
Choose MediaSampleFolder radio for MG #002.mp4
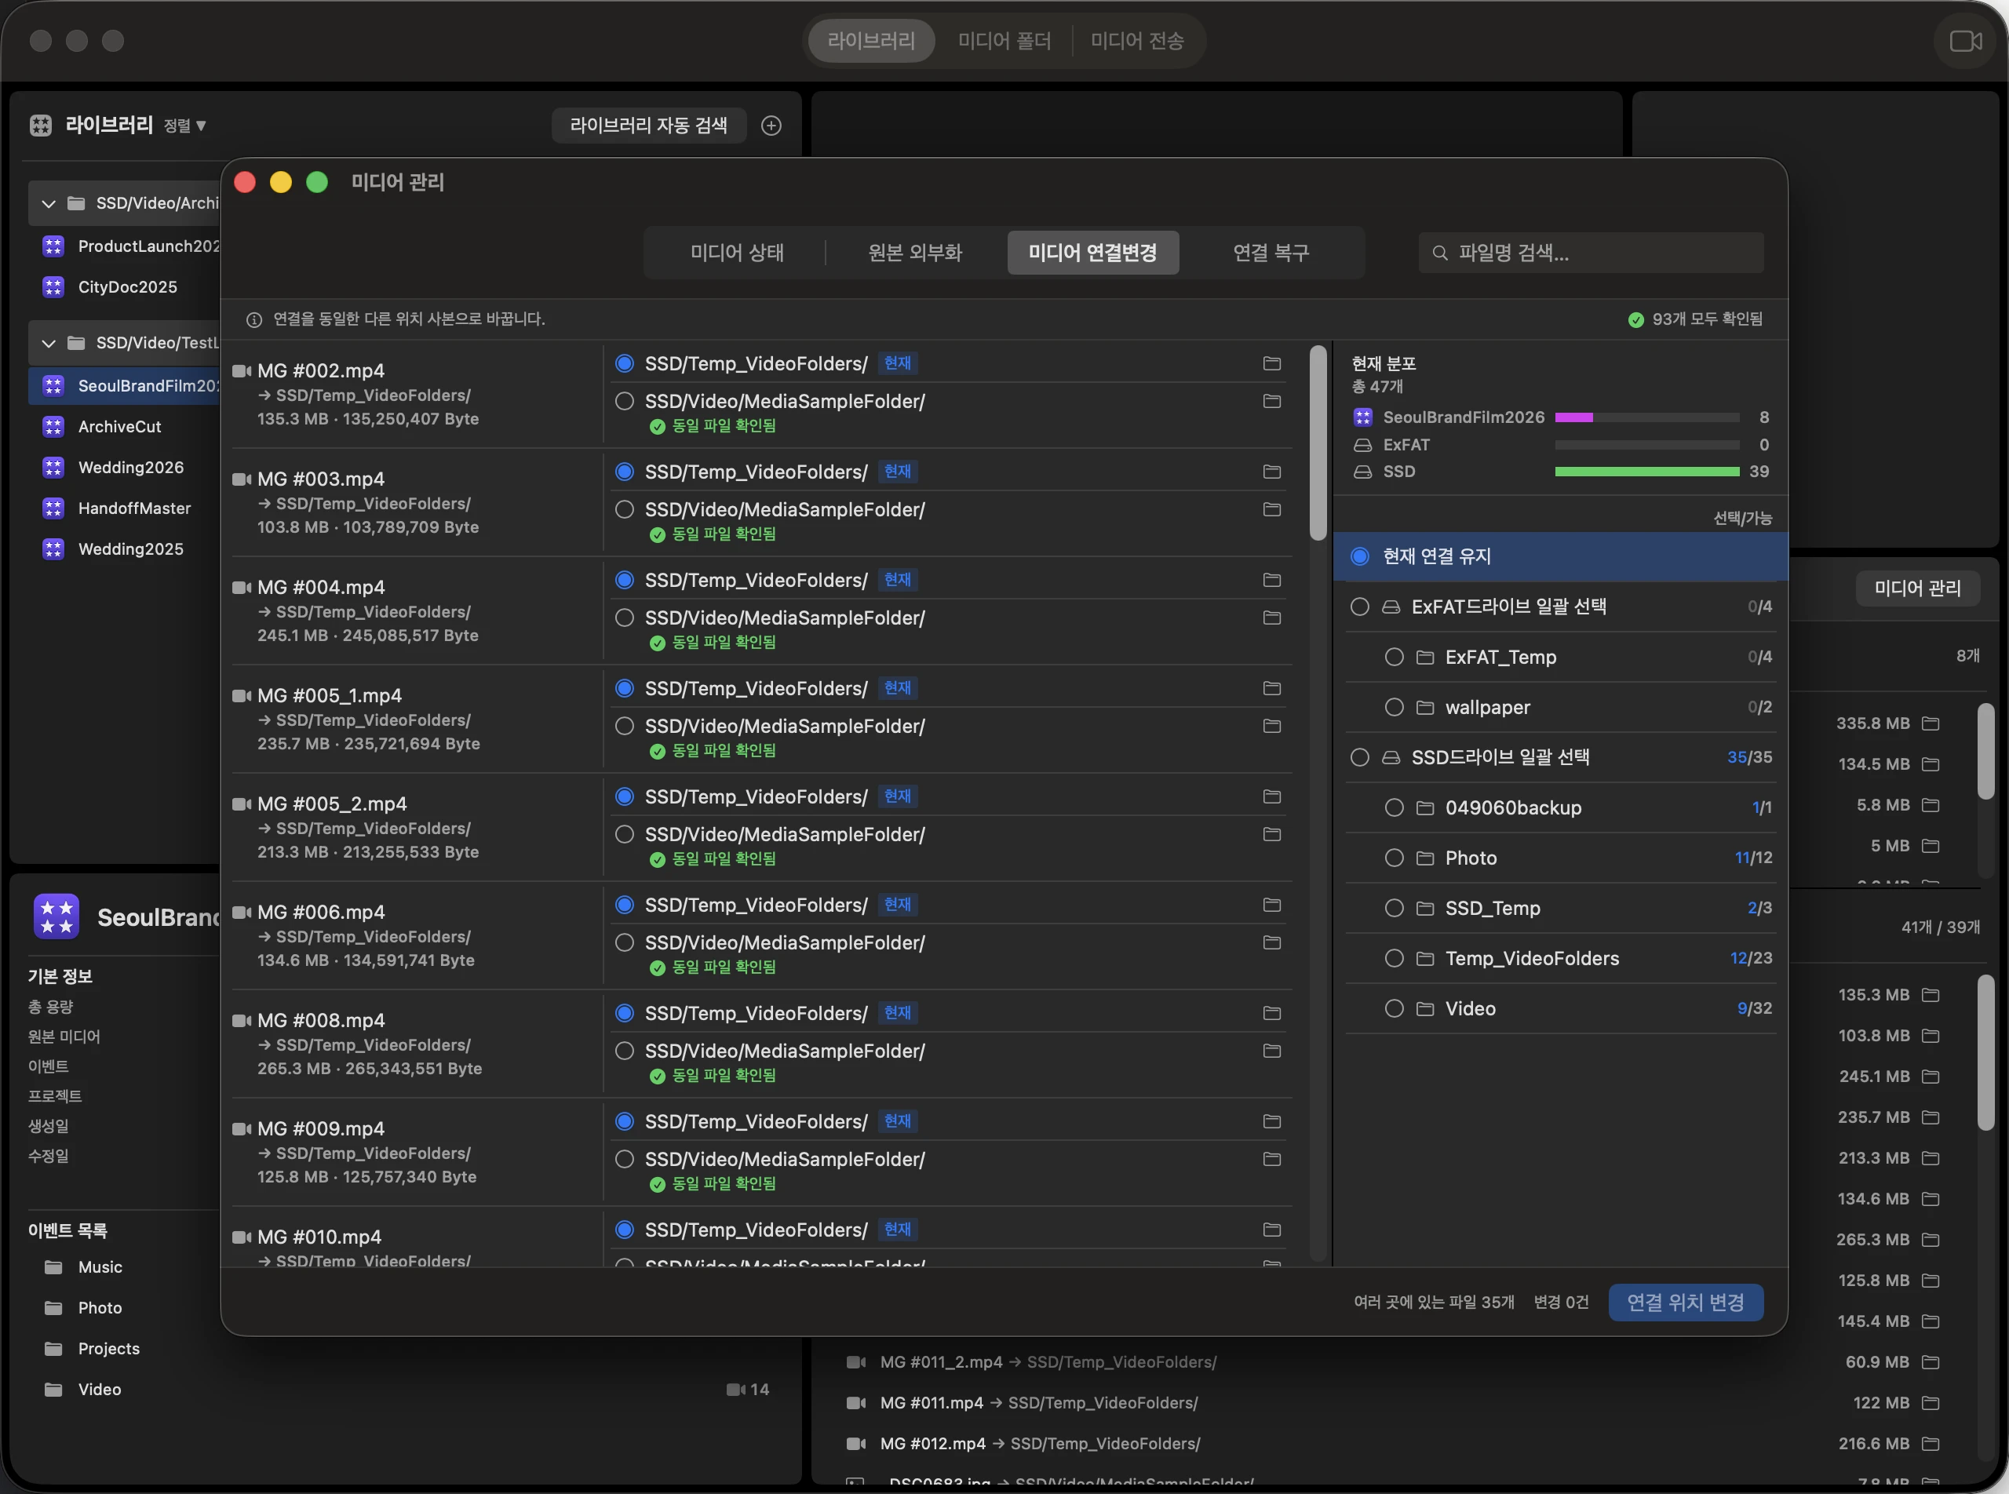[624, 402]
